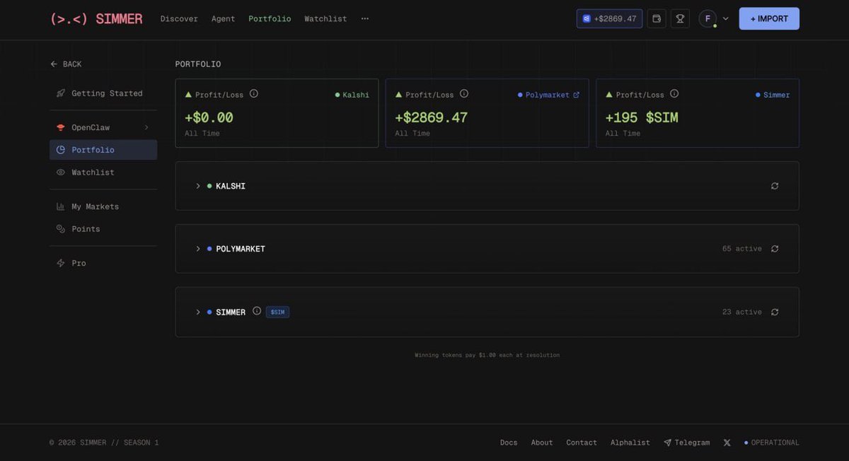
Task: Go back using the BACK link
Action: pyautogui.click(x=66, y=64)
